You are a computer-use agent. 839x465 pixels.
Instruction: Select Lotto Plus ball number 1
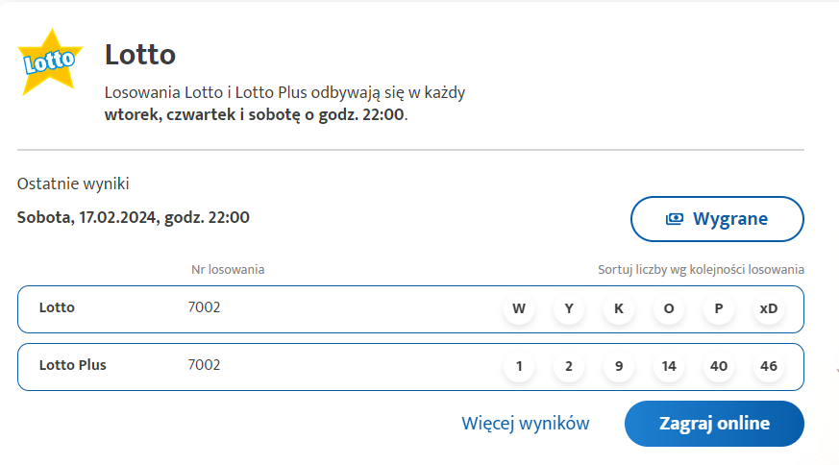point(519,366)
